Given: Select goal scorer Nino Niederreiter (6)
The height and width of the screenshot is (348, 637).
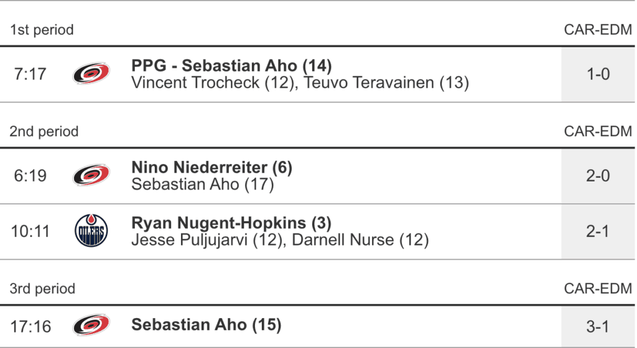Looking at the screenshot, I should (212, 167).
